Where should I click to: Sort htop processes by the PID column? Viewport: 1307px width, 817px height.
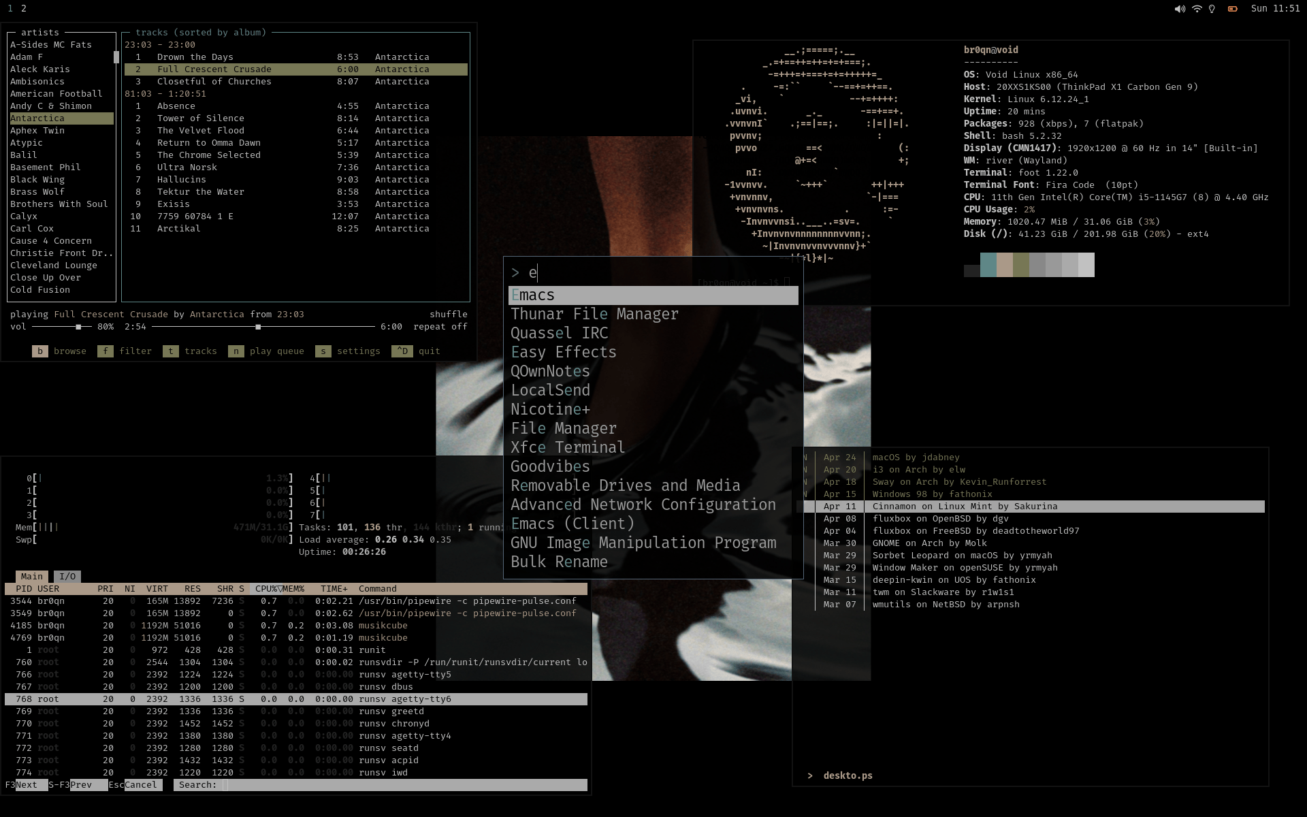point(24,589)
